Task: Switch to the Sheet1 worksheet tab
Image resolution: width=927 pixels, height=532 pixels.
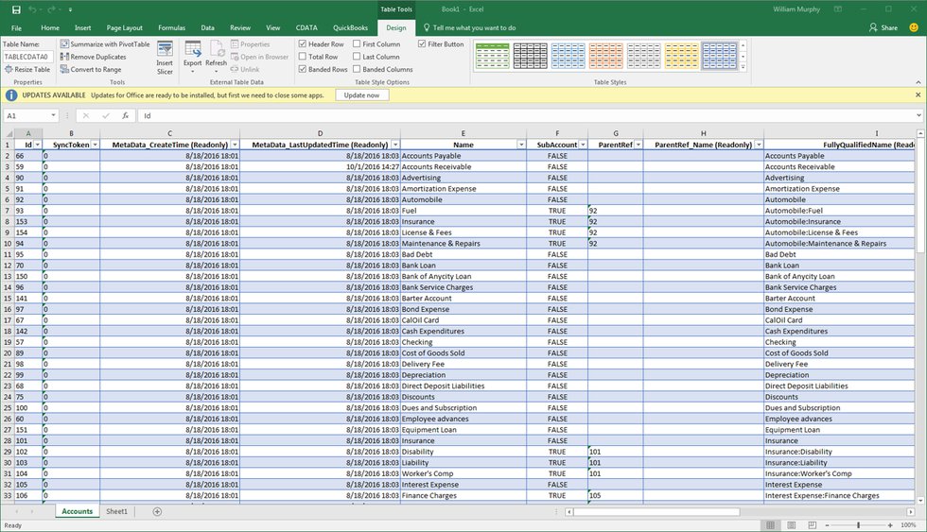Action: pyautogui.click(x=116, y=511)
